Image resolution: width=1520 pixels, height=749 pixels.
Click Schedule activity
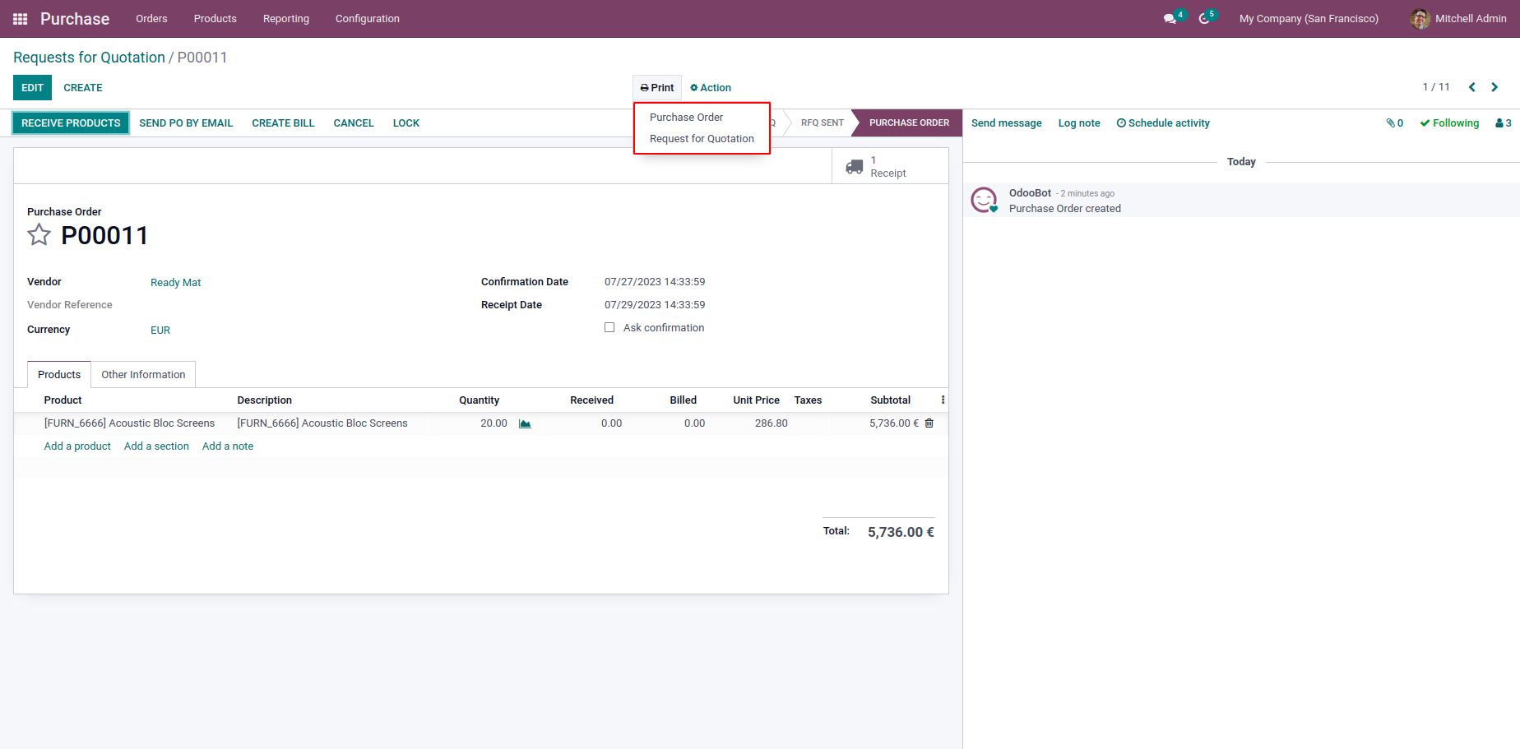pos(1163,123)
